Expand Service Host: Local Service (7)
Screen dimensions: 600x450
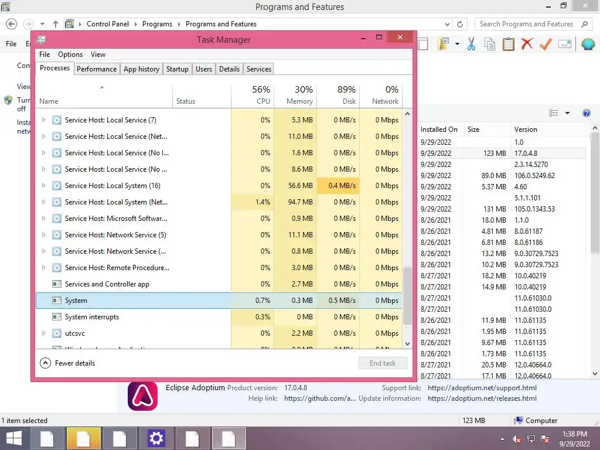point(43,120)
